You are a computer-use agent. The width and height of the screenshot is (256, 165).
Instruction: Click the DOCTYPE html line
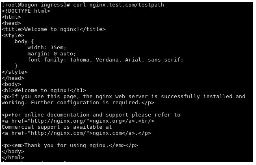pyautogui.click(x=26, y=11)
